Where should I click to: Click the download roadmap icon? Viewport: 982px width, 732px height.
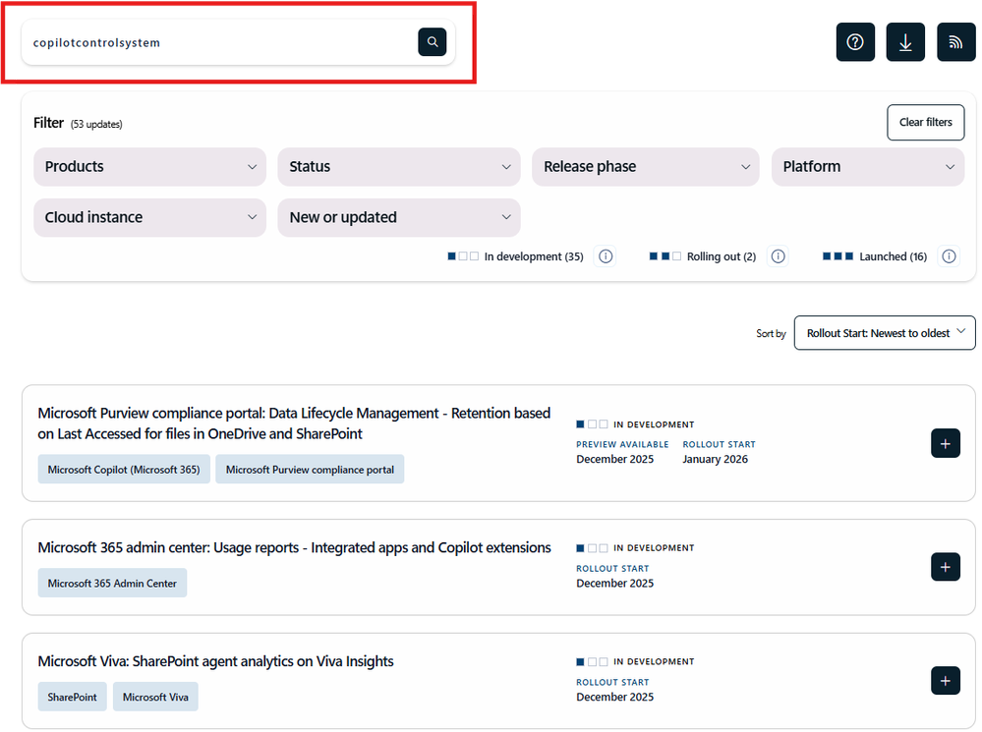point(904,42)
